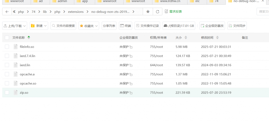Click 755/root permission of fileinfo.so
The width and height of the screenshot is (269, 122).
[x=157, y=47]
